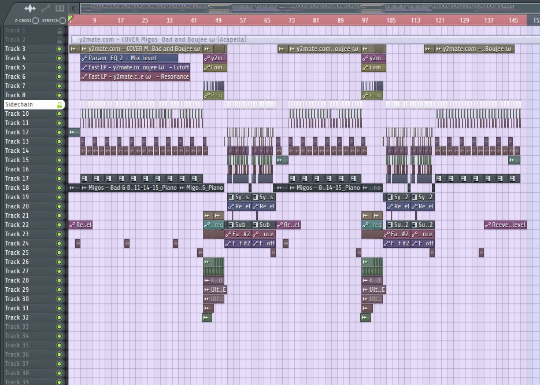
Task: Jump to bar 73 on the timeline
Action: click(292, 20)
